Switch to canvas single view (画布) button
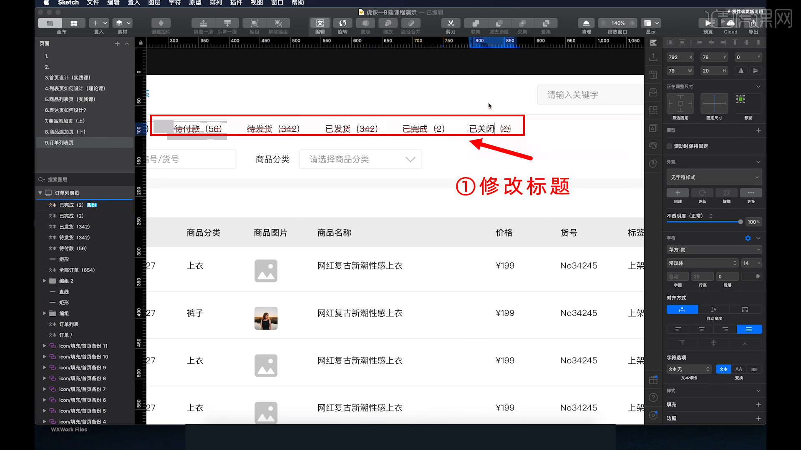The image size is (801, 450). 50,23
